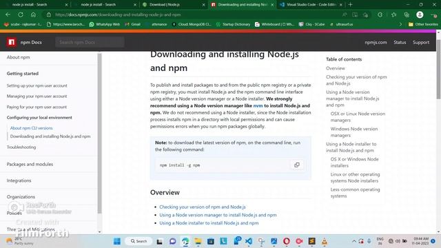
Task: Open the clock and date in taskbar
Action: (x=421, y=241)
